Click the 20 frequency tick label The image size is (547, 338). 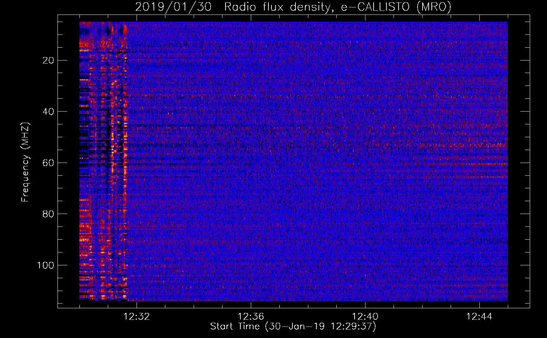[48, 61]
